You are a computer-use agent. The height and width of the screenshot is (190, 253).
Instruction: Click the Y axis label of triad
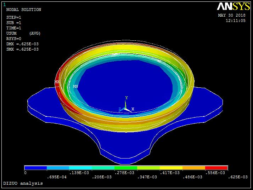click(x=126, y=98)
